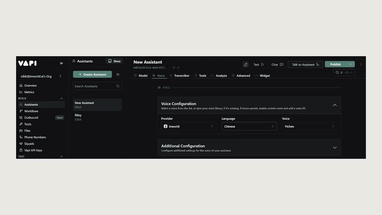
Task: Open the Publish dropdown arrow
Action: 351,64
